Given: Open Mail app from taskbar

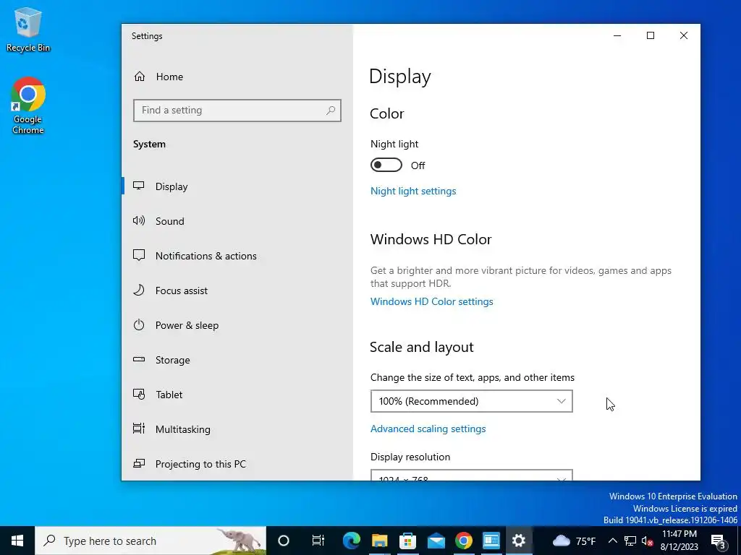Looking at the screenshot, I should tap(436, 541).
